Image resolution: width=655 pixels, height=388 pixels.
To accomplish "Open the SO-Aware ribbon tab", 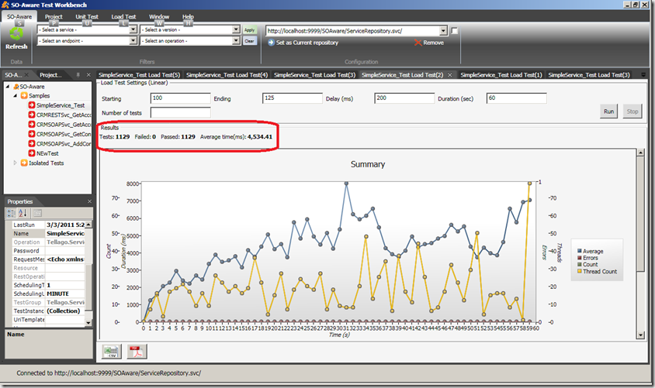I will 19,17.
